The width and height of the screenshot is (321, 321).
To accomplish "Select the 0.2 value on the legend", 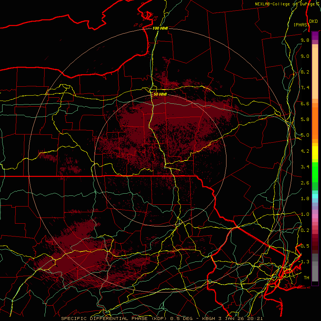I will 305,230.
